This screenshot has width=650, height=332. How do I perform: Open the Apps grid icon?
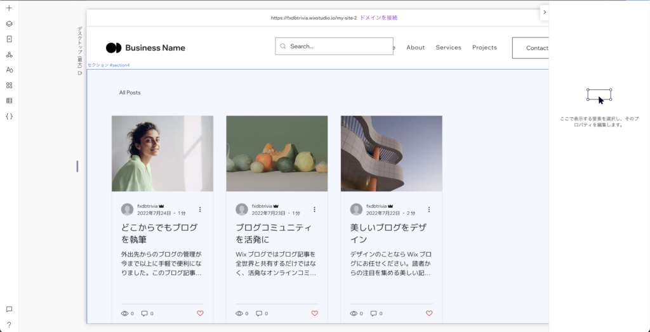click(9, 86)
